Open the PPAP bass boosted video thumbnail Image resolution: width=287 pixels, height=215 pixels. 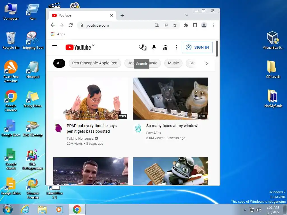click(x=91, y=99)
